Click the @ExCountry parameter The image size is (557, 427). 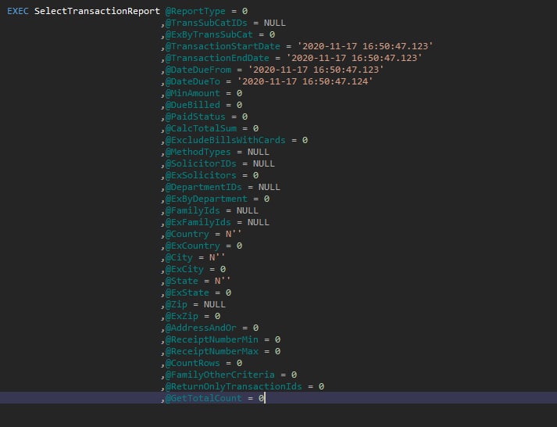[x=192, y=246]
